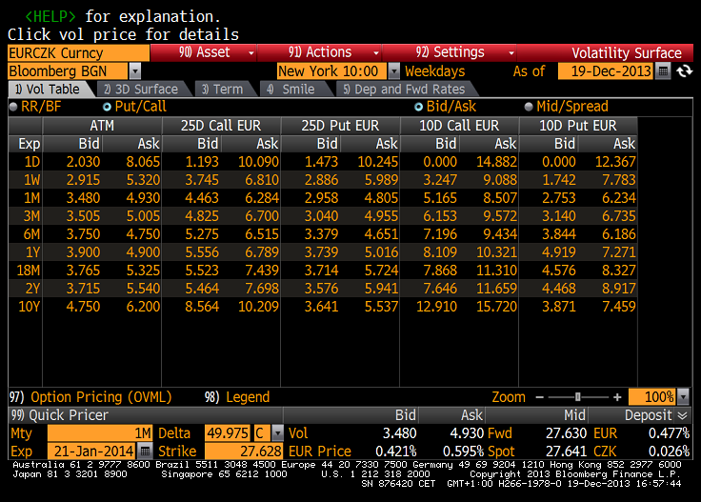Click the zoom minus icon
The image size is (701, 502).
point(539,397)
